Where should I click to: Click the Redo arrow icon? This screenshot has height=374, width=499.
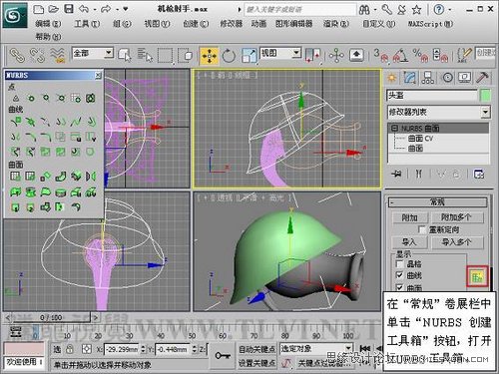point(106,9)
